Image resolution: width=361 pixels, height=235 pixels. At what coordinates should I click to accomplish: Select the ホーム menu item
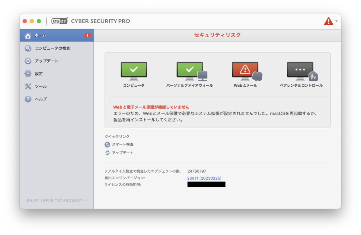coord(57,35)
